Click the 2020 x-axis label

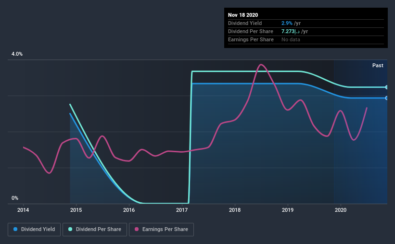pos(341,210)
